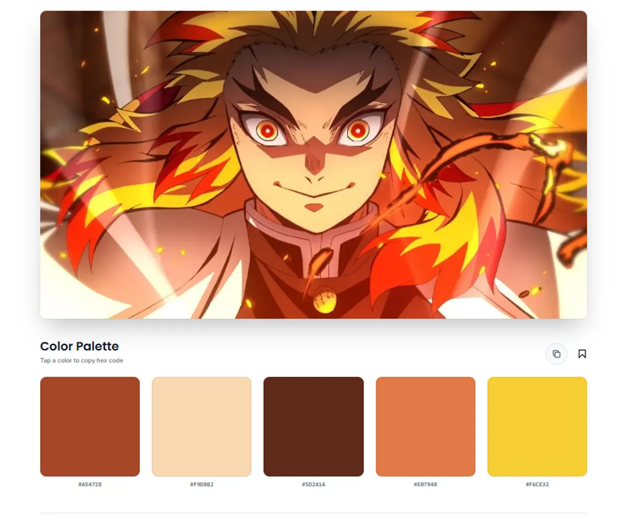This screenshot has height=522, width=626.
Task: Click the gold uniform button in image
Action: [x=324, y=301]
